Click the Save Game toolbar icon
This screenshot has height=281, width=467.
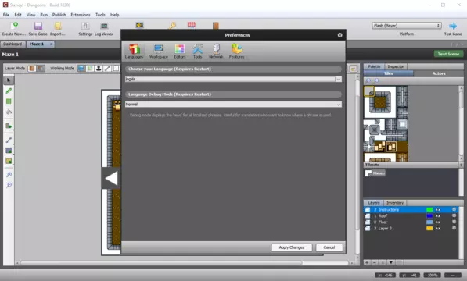click(38, 26)
